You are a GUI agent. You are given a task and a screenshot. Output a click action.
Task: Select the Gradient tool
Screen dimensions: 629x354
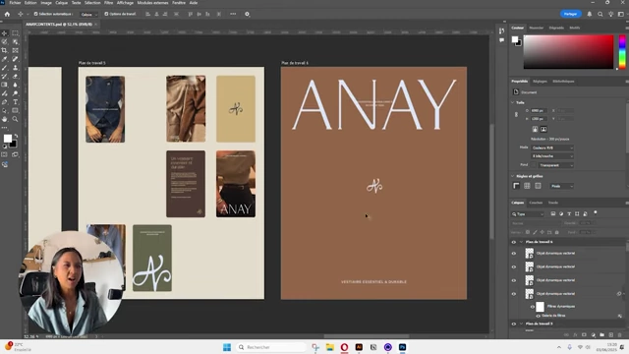4,85
